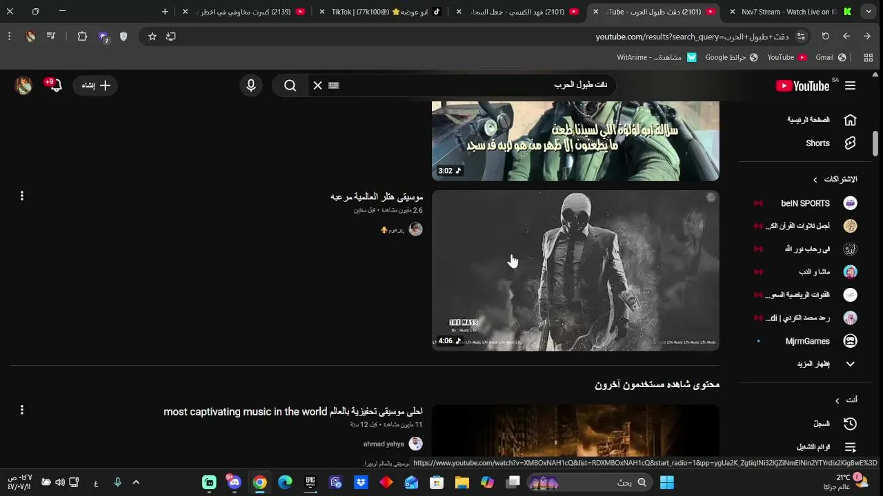The width and height of the screenshot is (883, 496).
Task: Click the إنشاء create button
Action: pyautogui.click(x=96, y=85)
